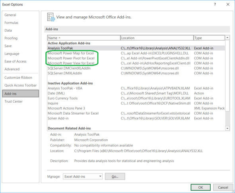Select Excel Add-ins in Manage combo box

point(83,176)
